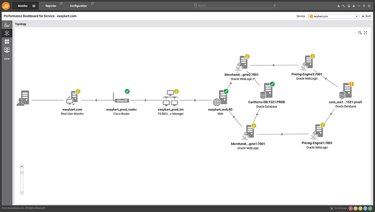Click the power sign-out icon
Image resolution: width=375 pixels, height=212 pixels.
[x=369, y=6]
